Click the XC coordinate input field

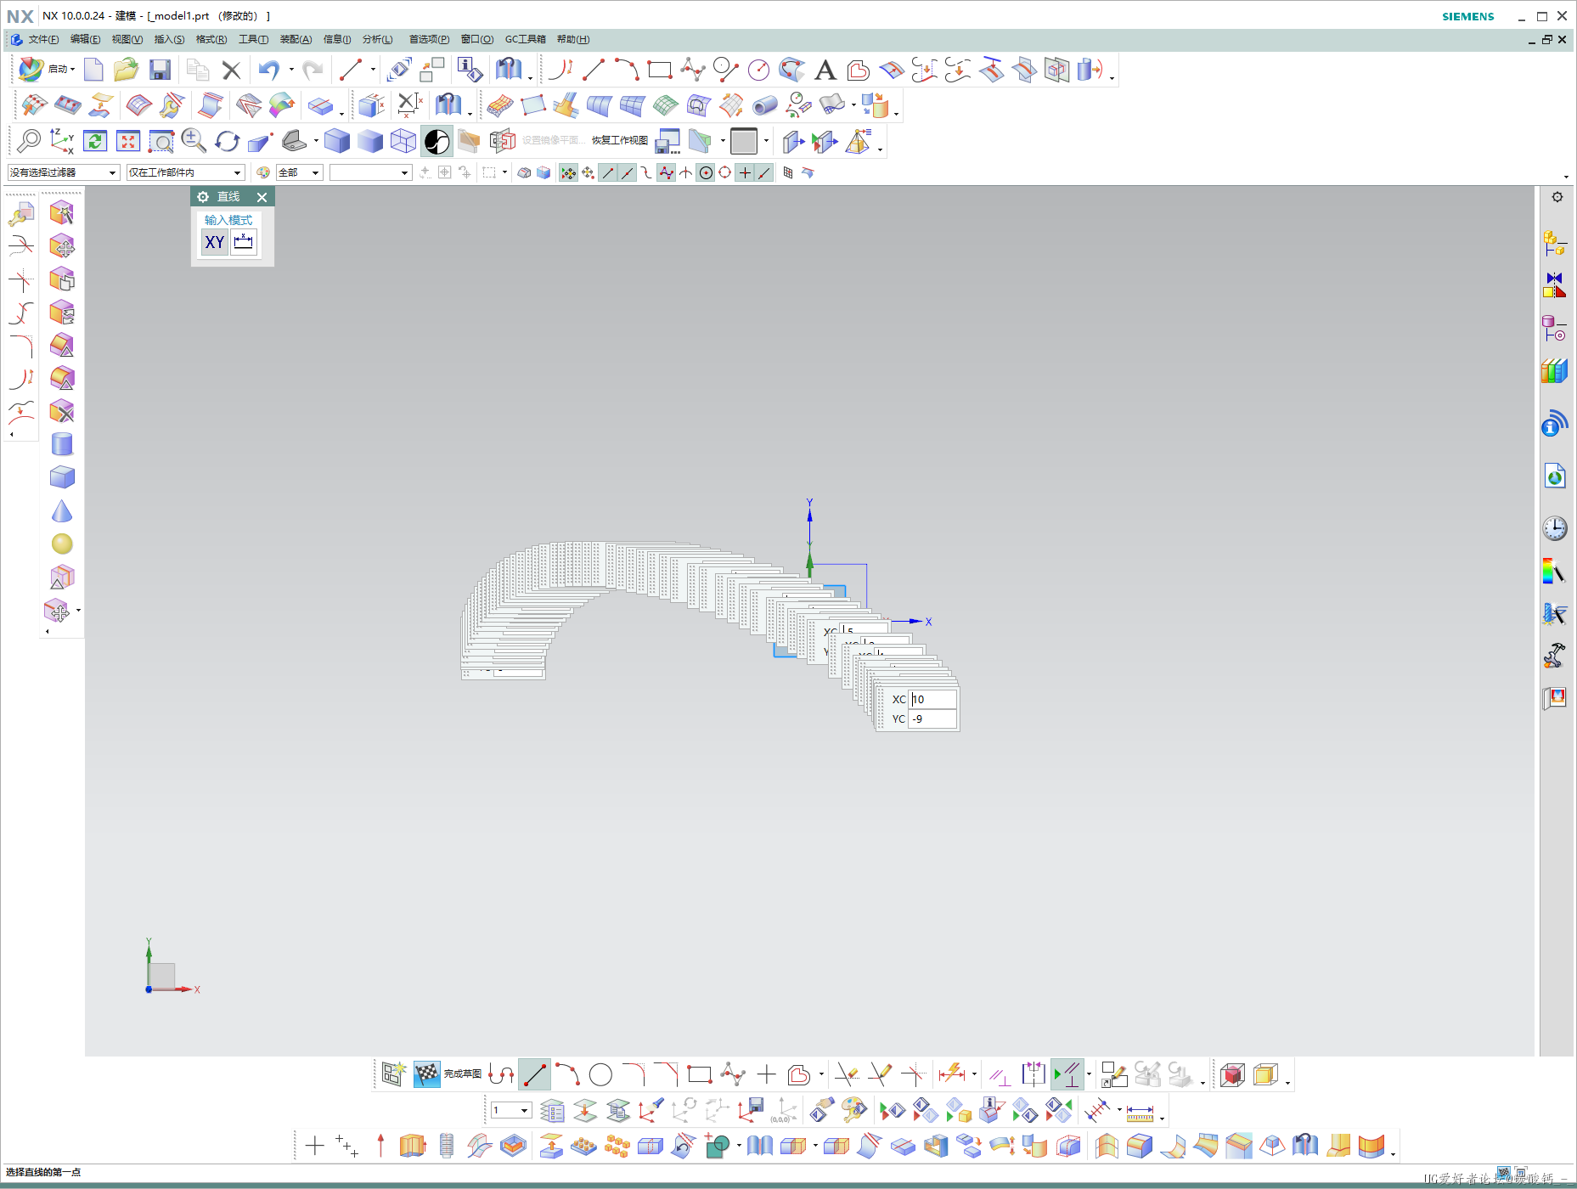(x=932, y=699)
